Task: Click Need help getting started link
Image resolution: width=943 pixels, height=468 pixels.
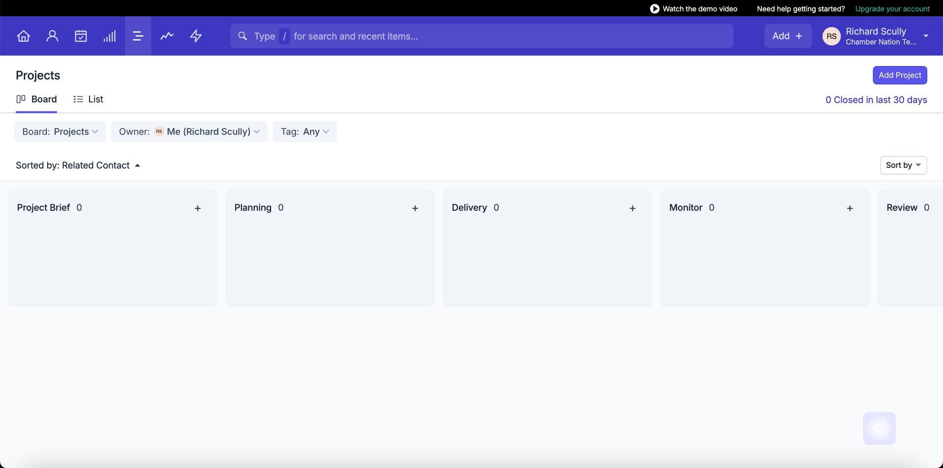Action: coord(801,9)
